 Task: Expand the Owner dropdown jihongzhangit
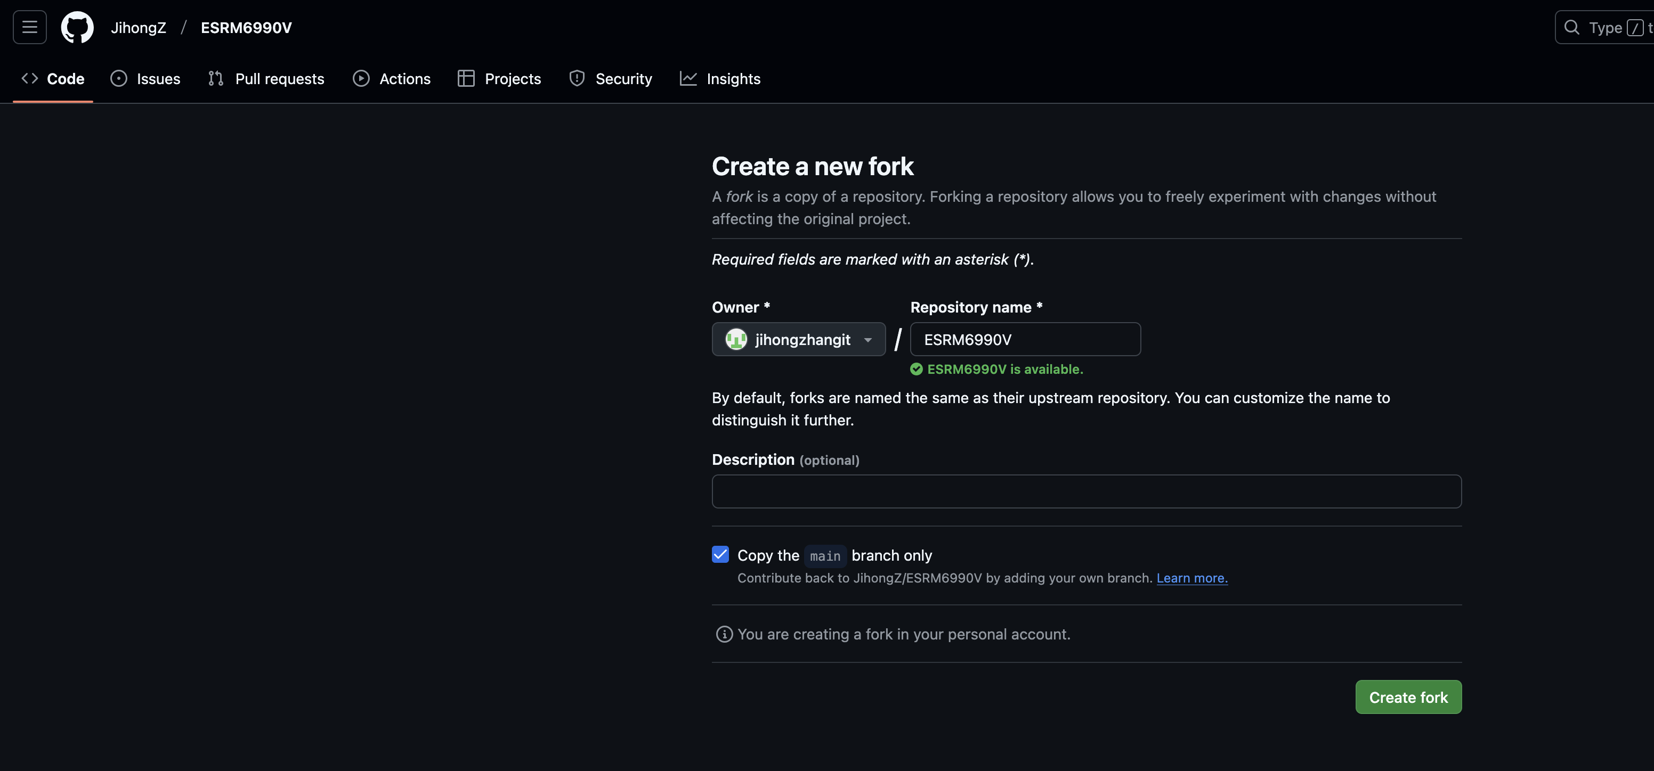[x=798, y=339]
